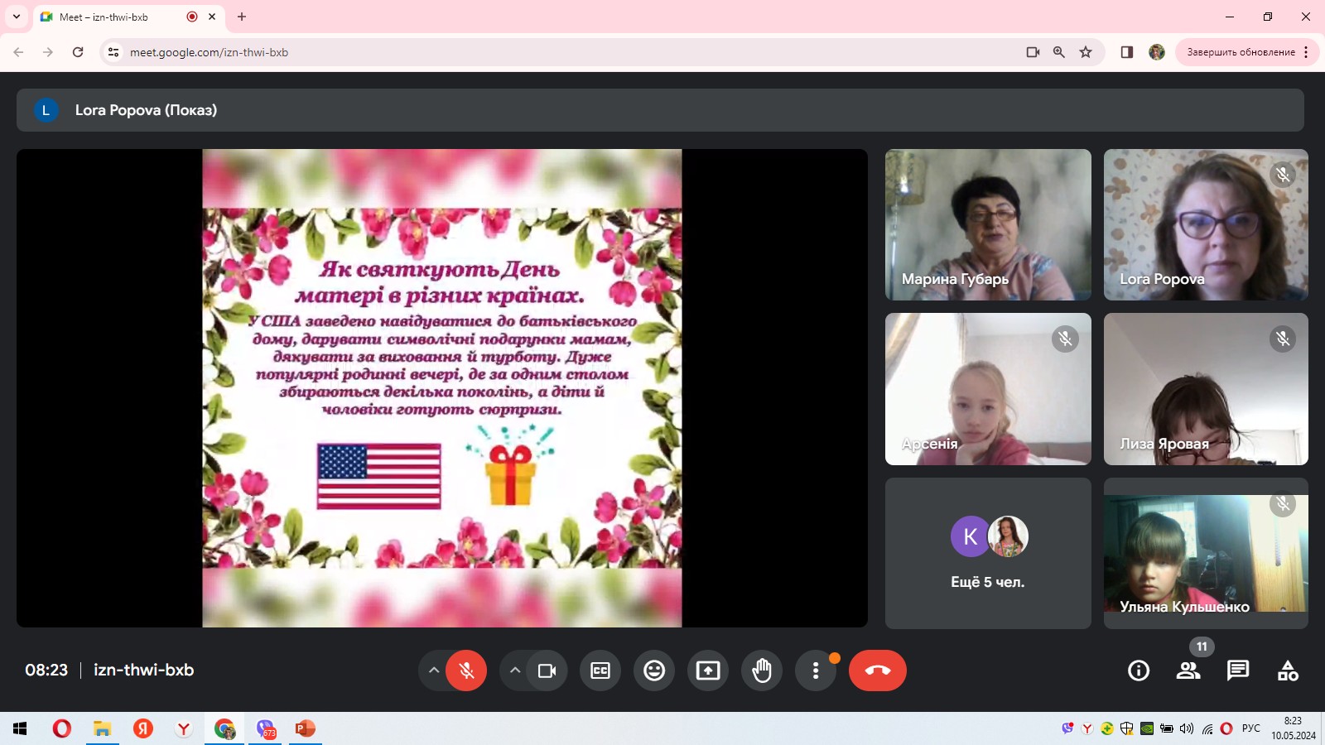Open the emoji reaction picker
This screenshot has width=1325, height=745.
pos(654,670)
